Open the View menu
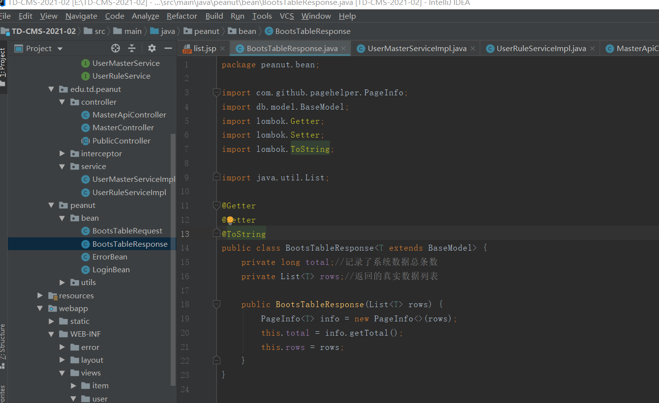The width and height of the screenshot is (659, 403). click(49, 16)
